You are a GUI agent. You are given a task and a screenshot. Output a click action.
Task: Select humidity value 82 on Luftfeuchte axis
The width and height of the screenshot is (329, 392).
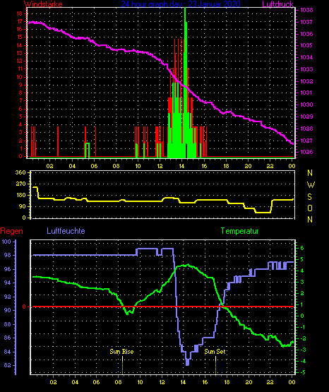8,365
